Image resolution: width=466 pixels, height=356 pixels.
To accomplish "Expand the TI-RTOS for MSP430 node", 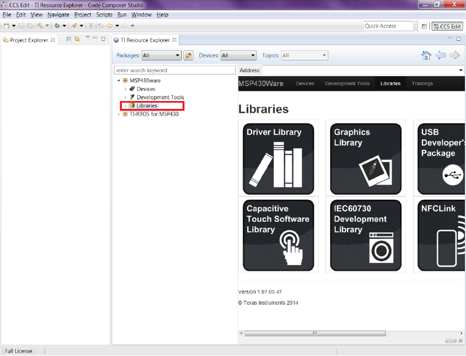I will (x=118, y=114).
